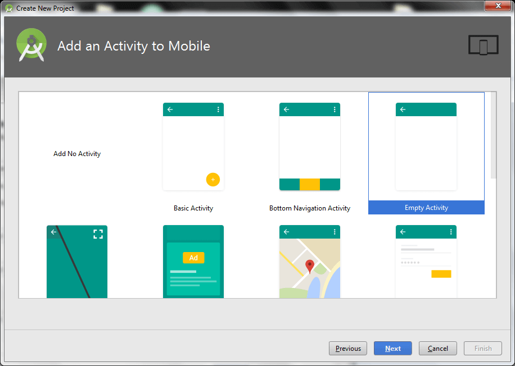The height and width of the screenshot is (366, 515).
Task: Click overflow menu dots in Bottom Navigation preview
Action: pos(335,109)
